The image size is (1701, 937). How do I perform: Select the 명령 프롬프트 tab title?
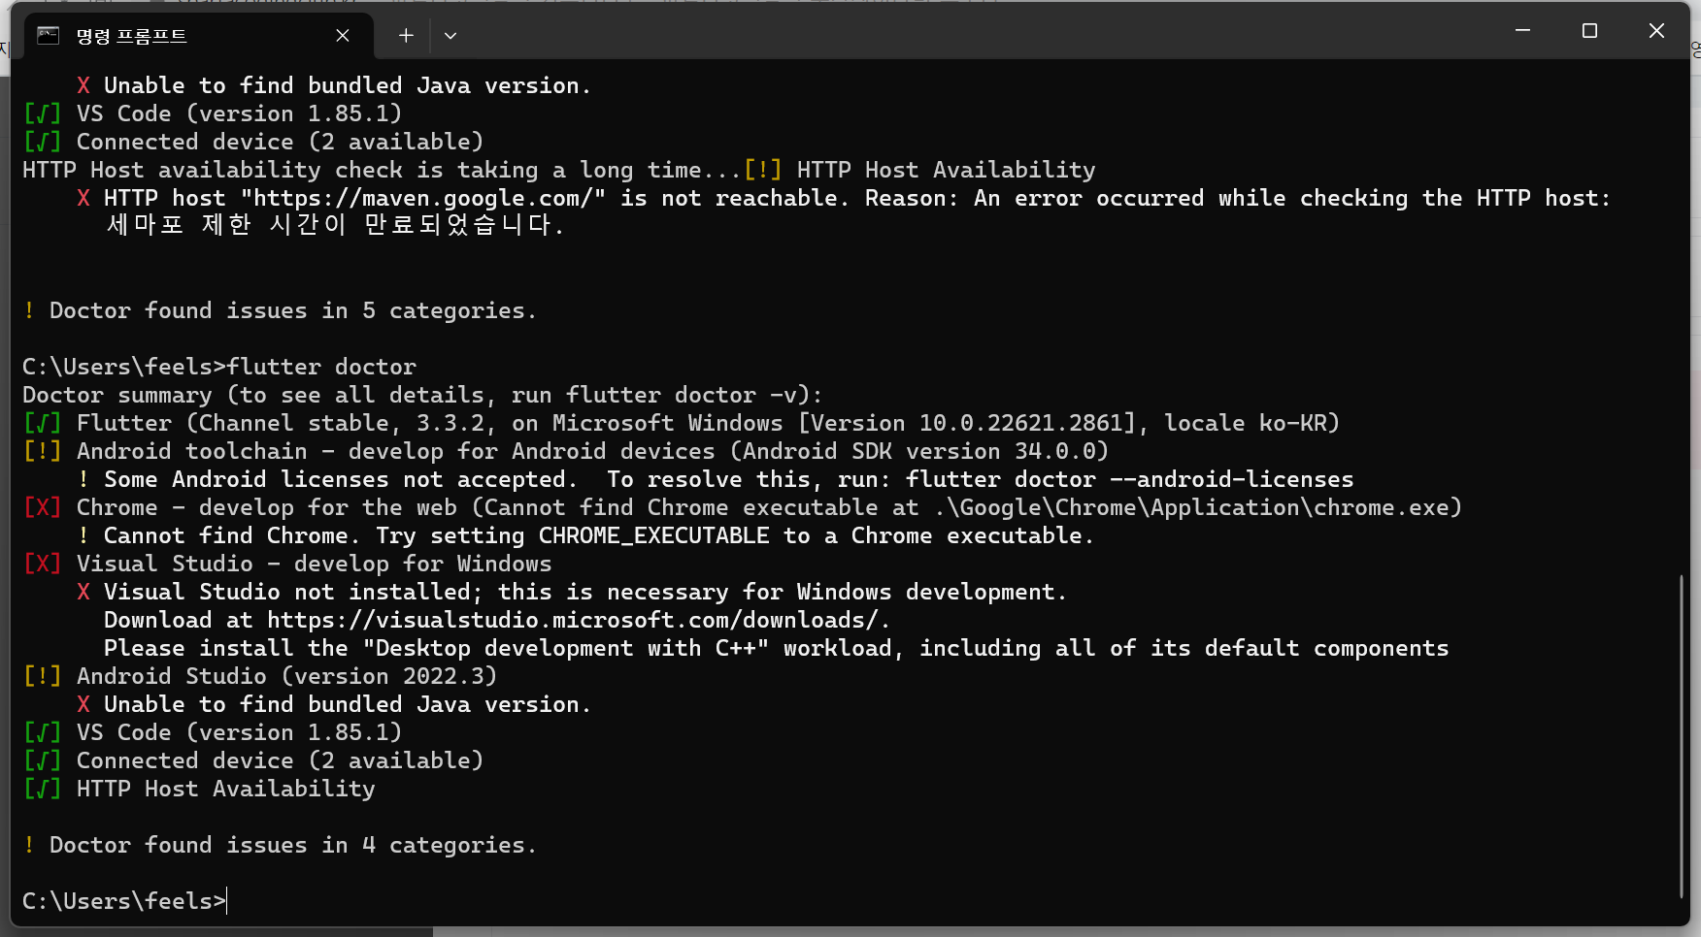tap(131, 36)
